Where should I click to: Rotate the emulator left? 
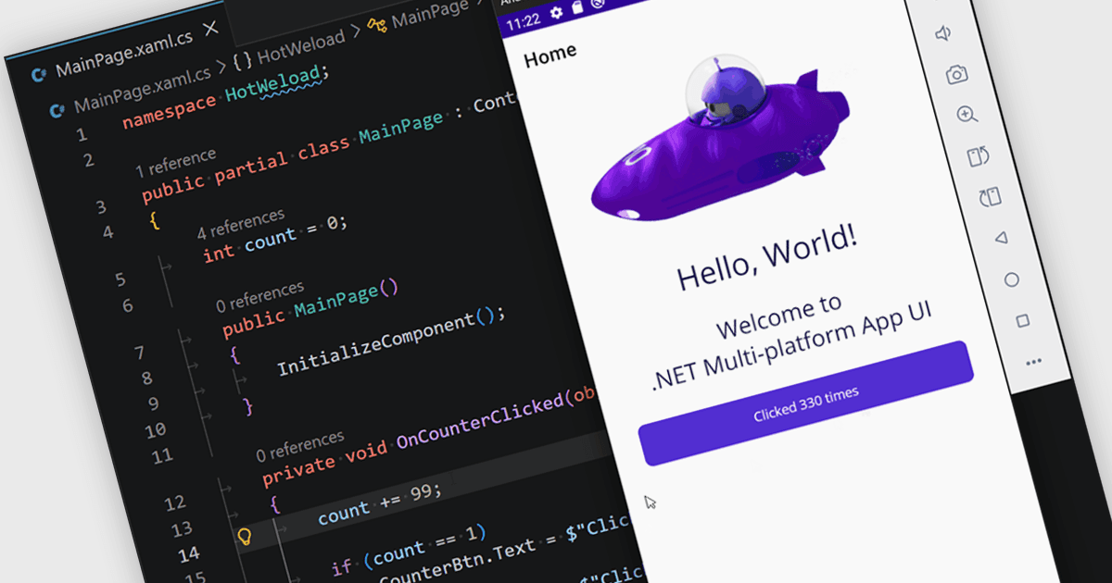click(979, 156)
